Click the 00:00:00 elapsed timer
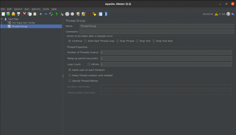The image size is (236, 135). coord(208,14)
